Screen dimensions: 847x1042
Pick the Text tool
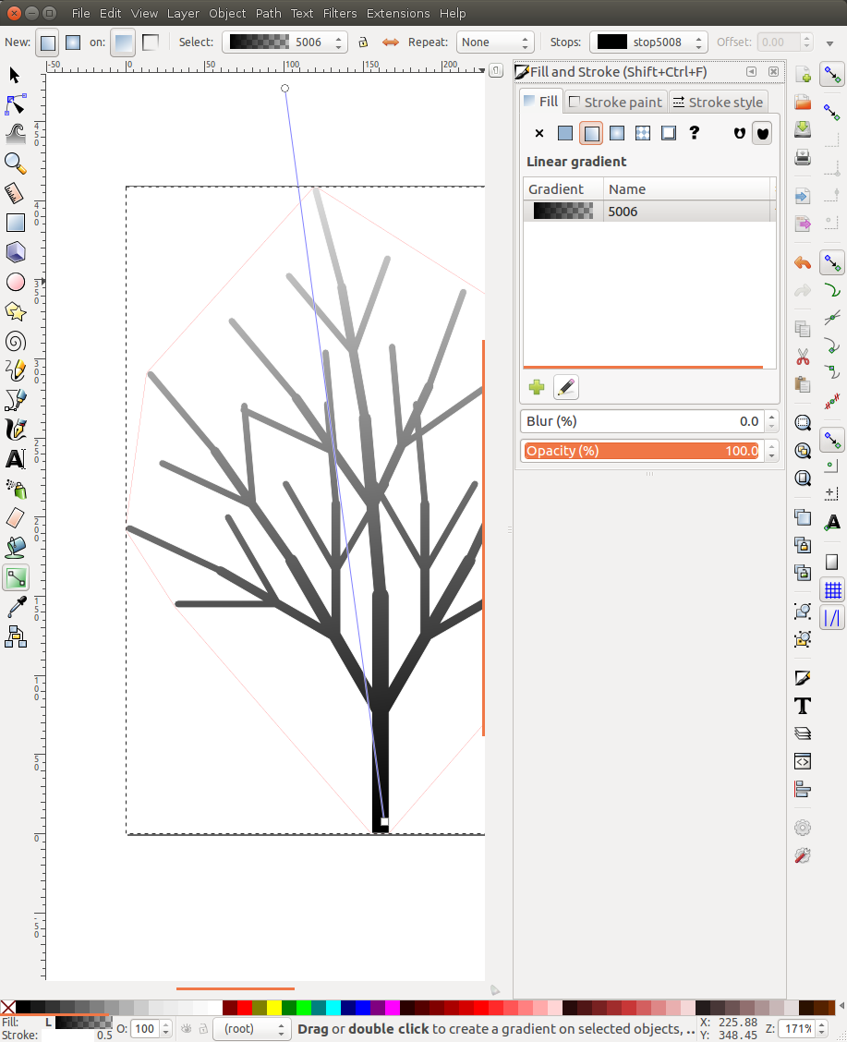tap(15, 459)
